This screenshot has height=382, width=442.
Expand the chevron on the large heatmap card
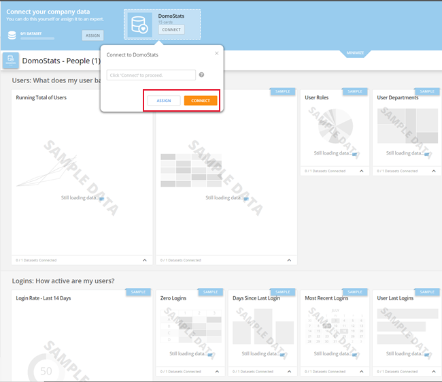[x=289, y=260]
